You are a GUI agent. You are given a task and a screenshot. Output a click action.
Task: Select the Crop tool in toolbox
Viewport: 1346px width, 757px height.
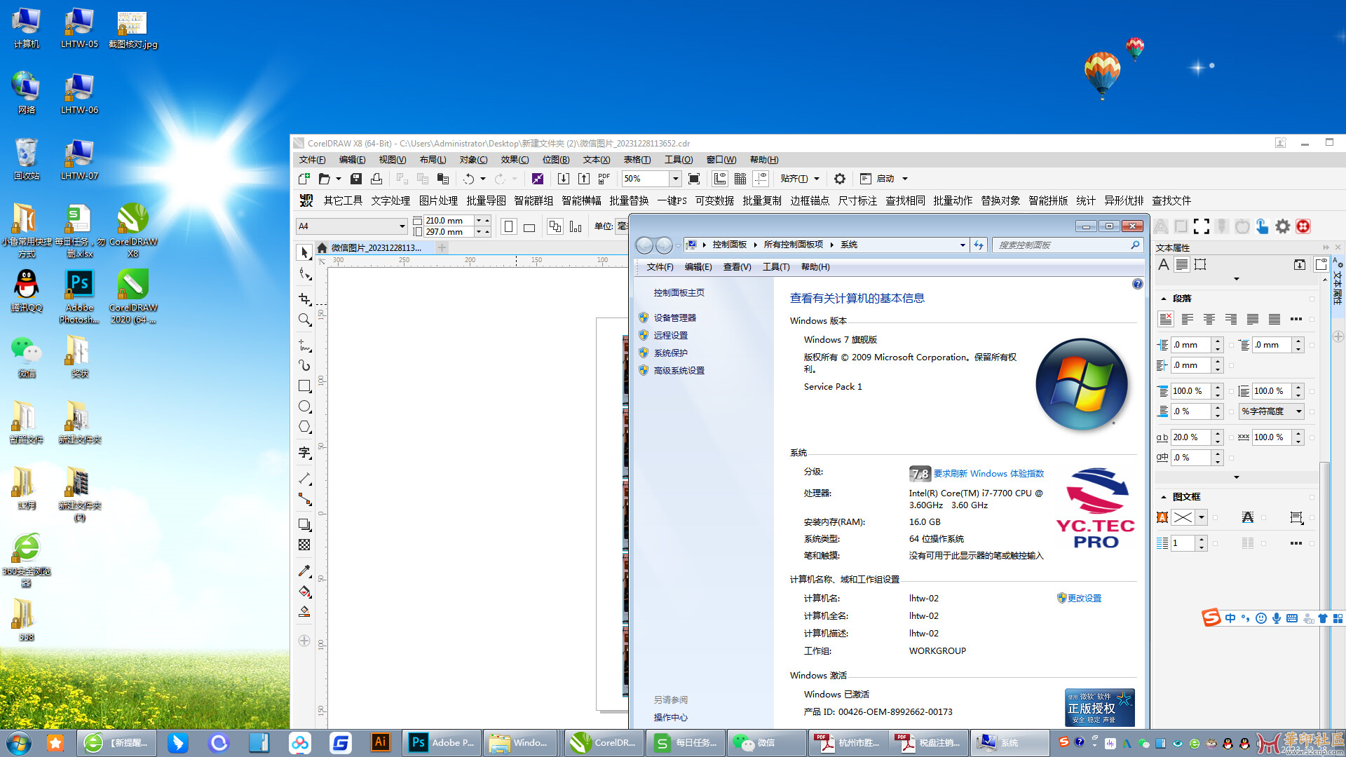click(x=304, y=299)
